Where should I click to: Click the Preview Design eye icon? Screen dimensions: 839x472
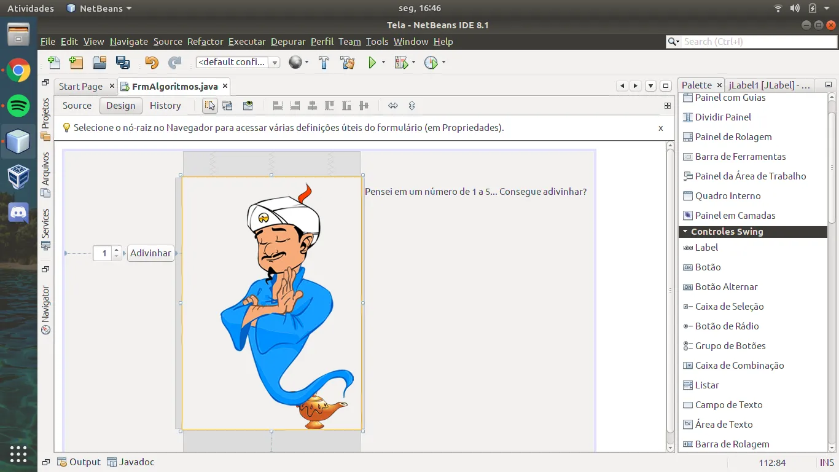pyautogui.click(x=248, y=106)
